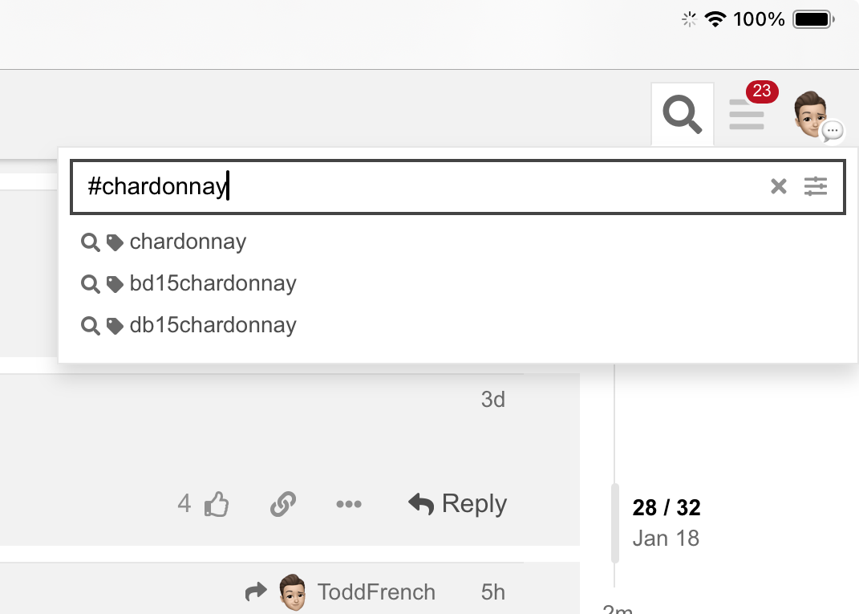The height and width of the screenshot is (614, 859).
Task: Clear search text with X icon
Action: (779, 186)
